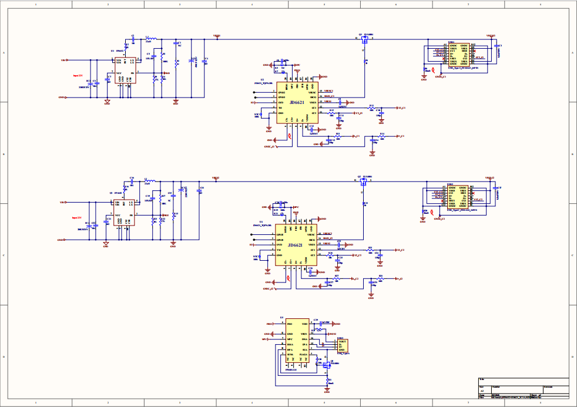
Task: Select the U1 FP6602 buck converter IC
Action: point(125,70)
